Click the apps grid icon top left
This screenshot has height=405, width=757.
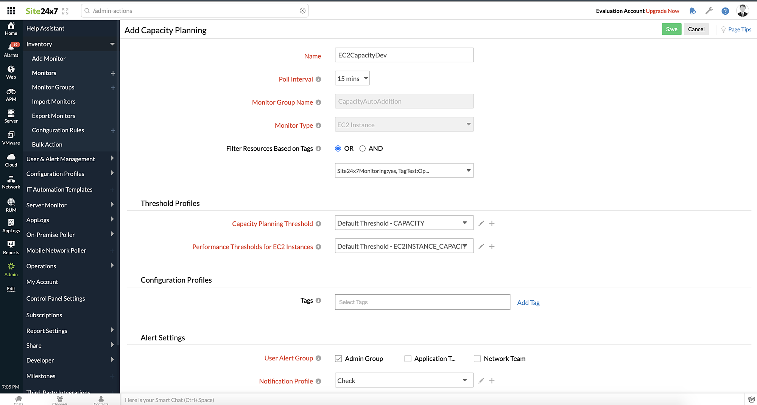[x=11, y=10]
